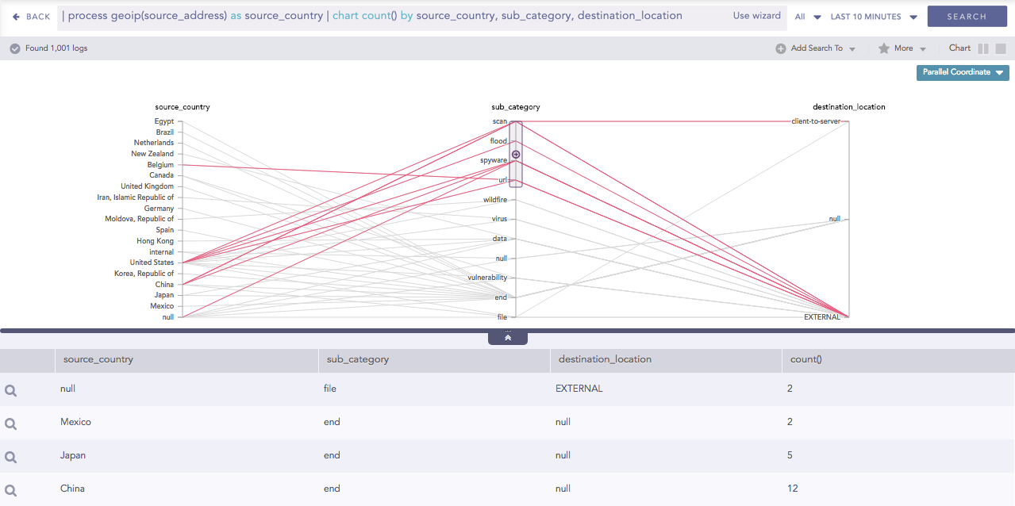The image size is (1015, 506).
Task: Switch to single full-pane chart layout
Action: pos(1001,48)
